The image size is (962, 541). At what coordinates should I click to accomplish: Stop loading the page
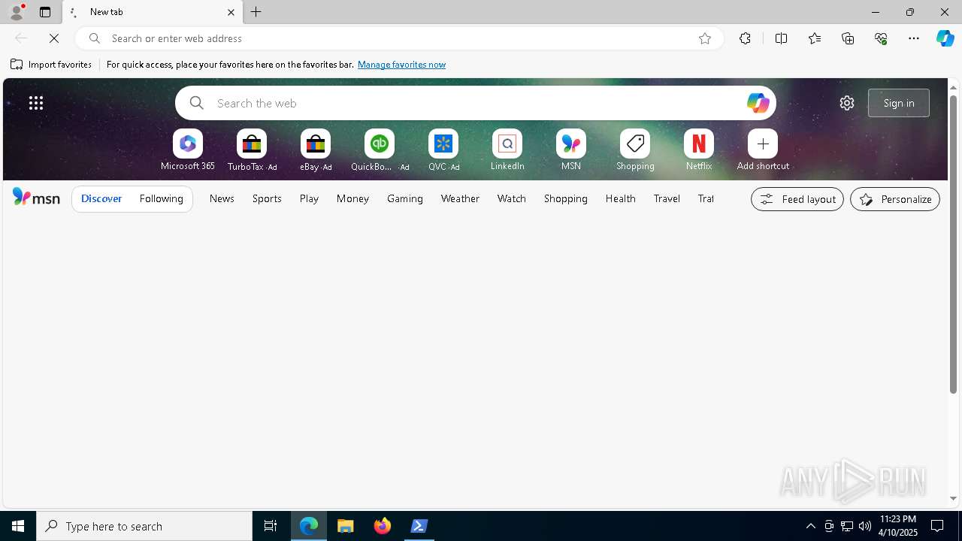click(x=54, y=38)
